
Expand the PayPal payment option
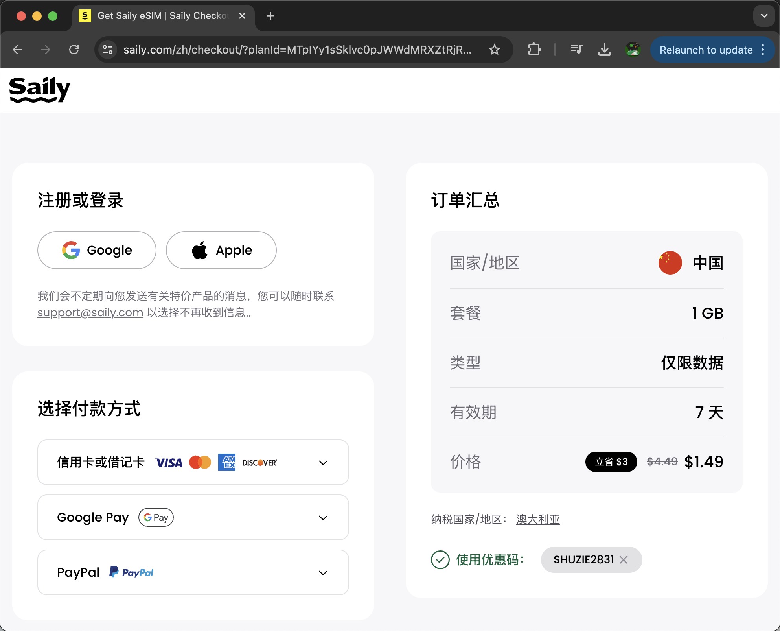193,572
